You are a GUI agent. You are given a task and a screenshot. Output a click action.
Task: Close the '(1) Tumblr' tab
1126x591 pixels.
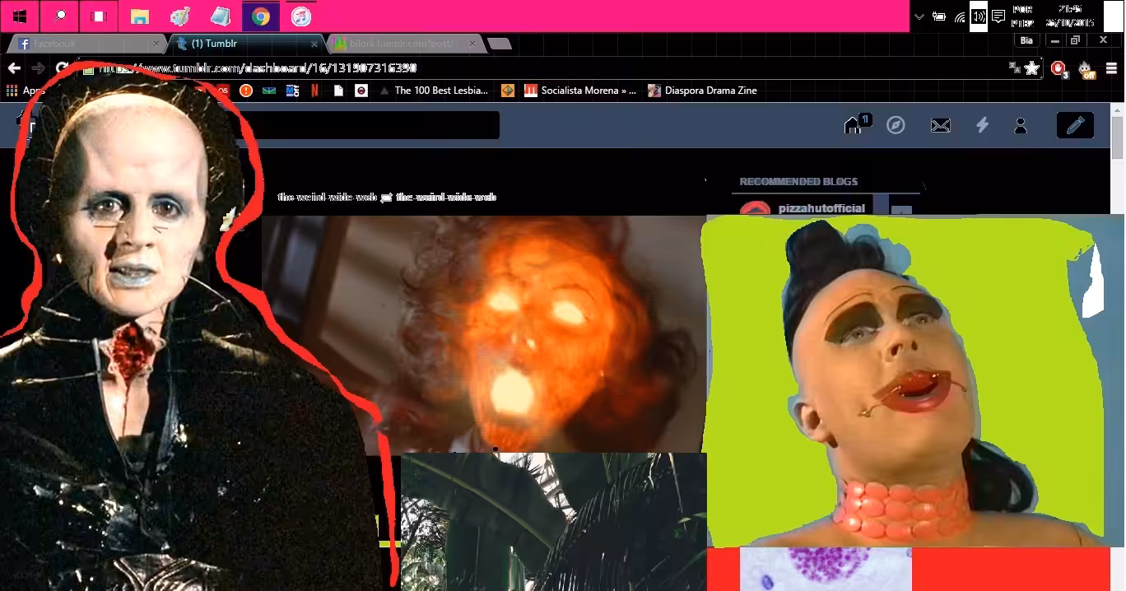[314, 44]
